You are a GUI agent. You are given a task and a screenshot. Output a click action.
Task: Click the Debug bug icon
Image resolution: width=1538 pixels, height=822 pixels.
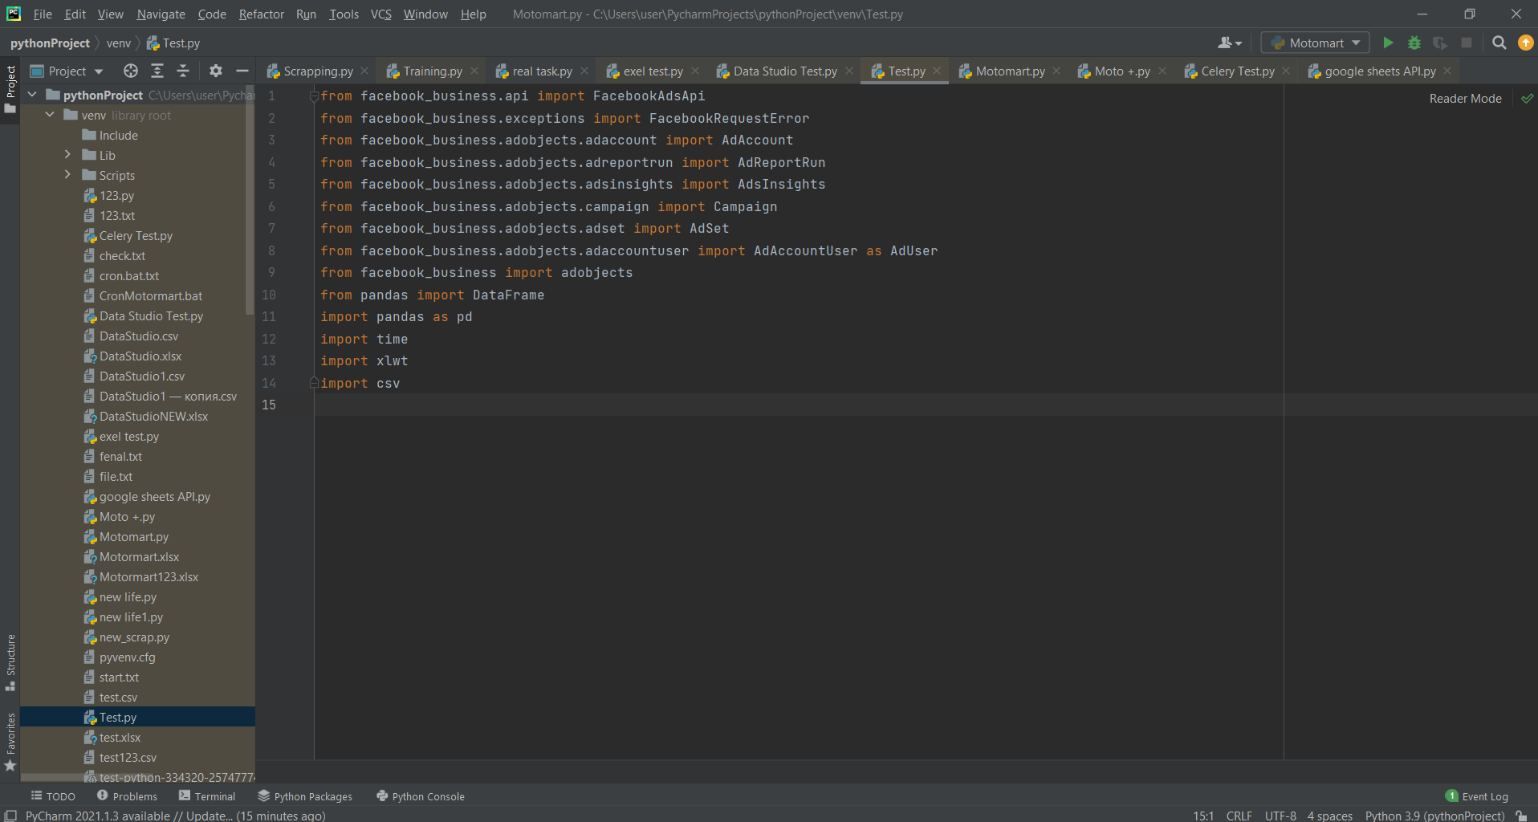click(1414, 43)
